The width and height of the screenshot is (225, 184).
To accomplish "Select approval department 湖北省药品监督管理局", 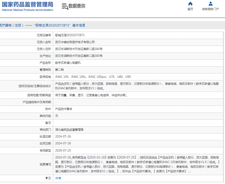I will 69,130.
